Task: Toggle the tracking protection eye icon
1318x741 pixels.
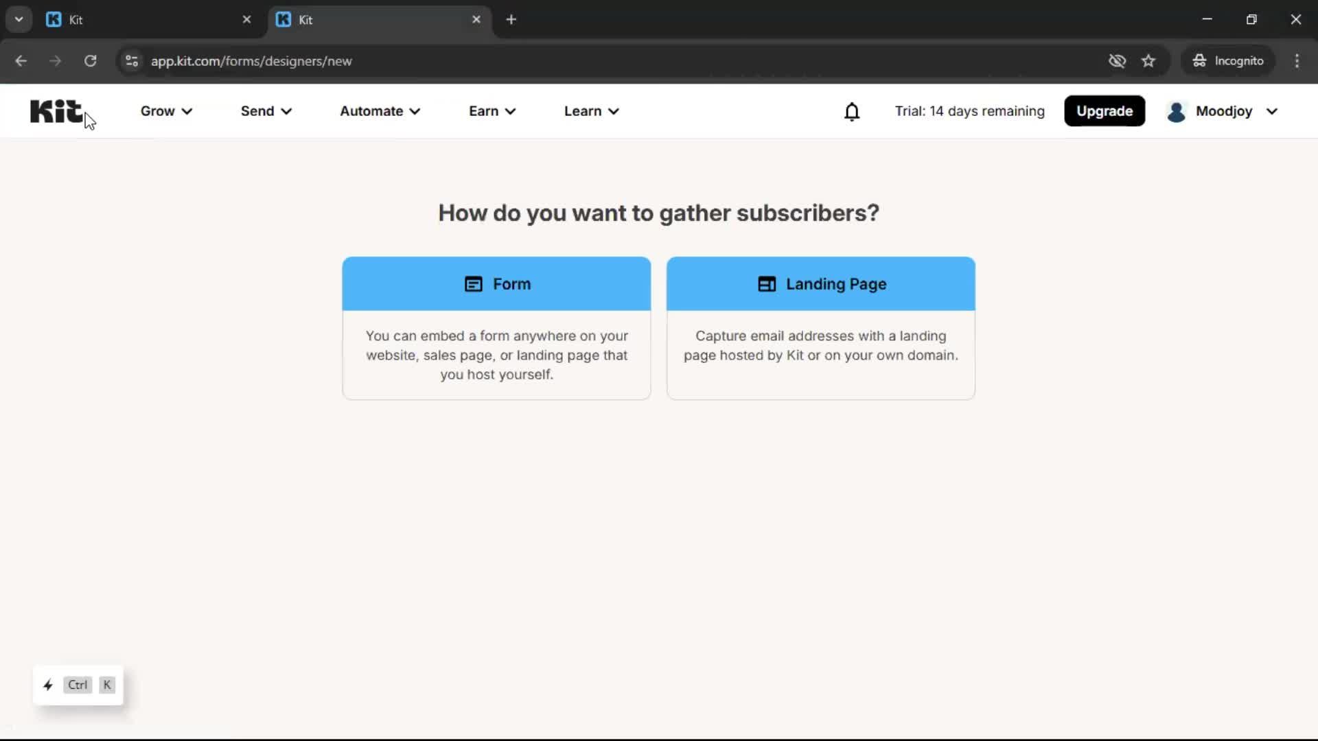Action: point(1118,60)
